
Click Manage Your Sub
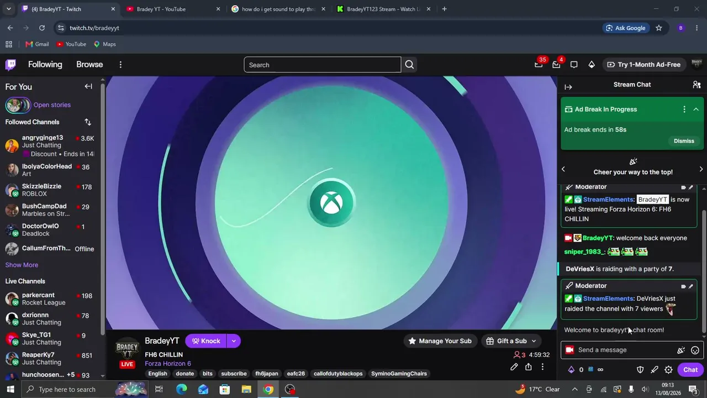point(440,341)
